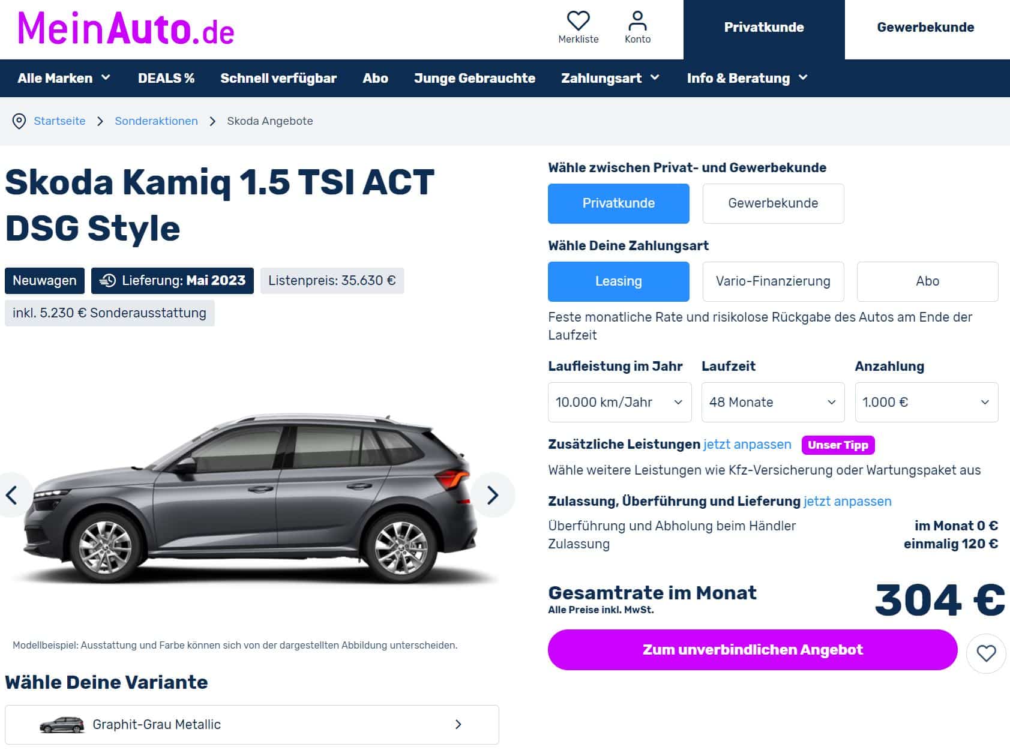This screenshot has width=1010, height=750.
Task: Click the im Monat 0 € value
Action: point(956,526)
